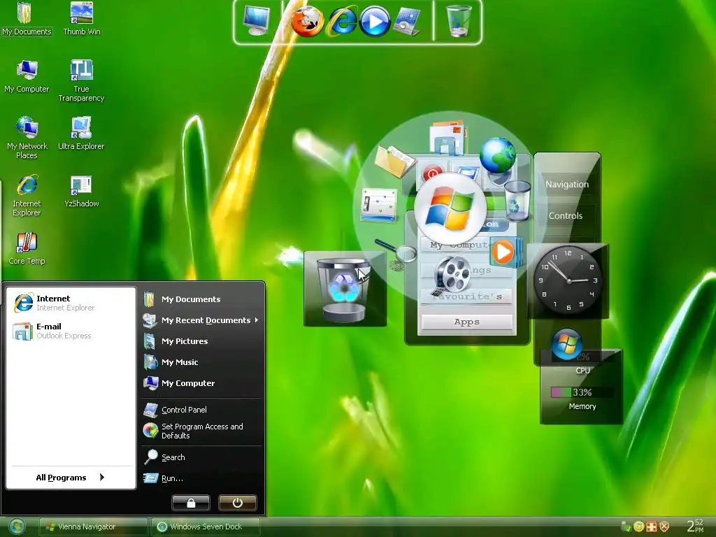Open My Network Places on the desktop
Screen dimensions: 716x537
(27, 138)
